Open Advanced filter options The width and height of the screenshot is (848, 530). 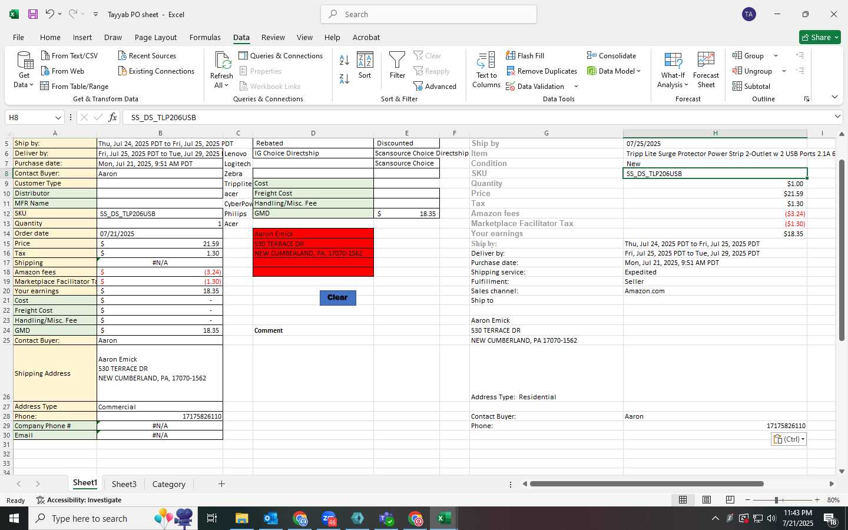(435, 87)
